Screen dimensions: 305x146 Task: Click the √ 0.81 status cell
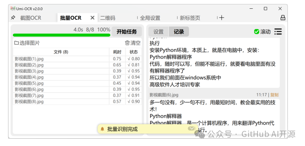134,65
